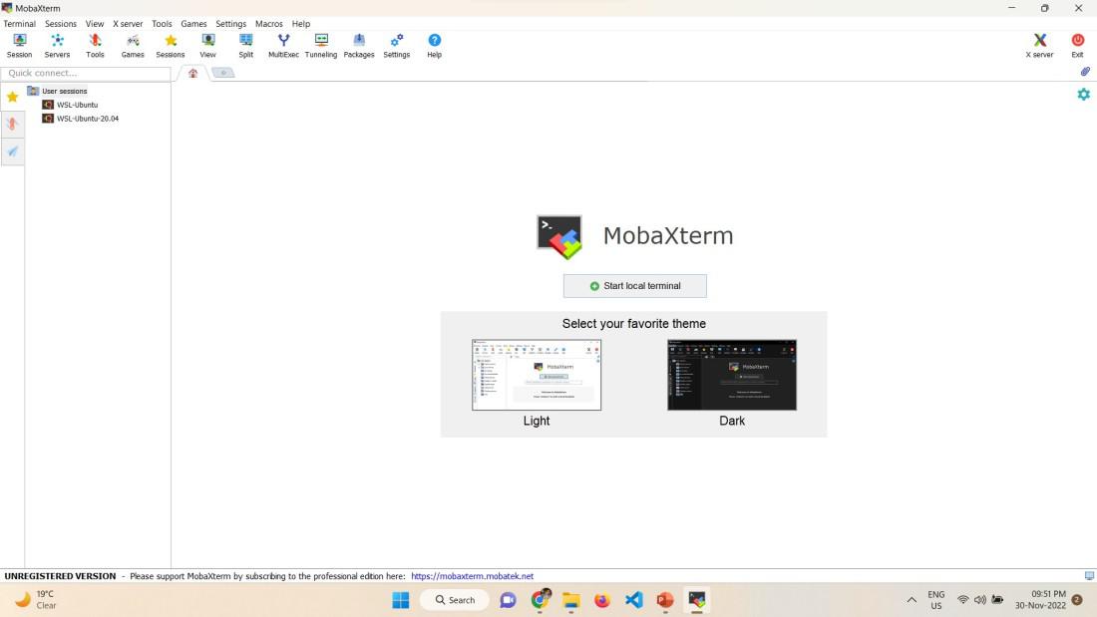Follow the mobaxterm.mobatek.net link
This screenshot has height=617, width=1097.
[473, 576]
